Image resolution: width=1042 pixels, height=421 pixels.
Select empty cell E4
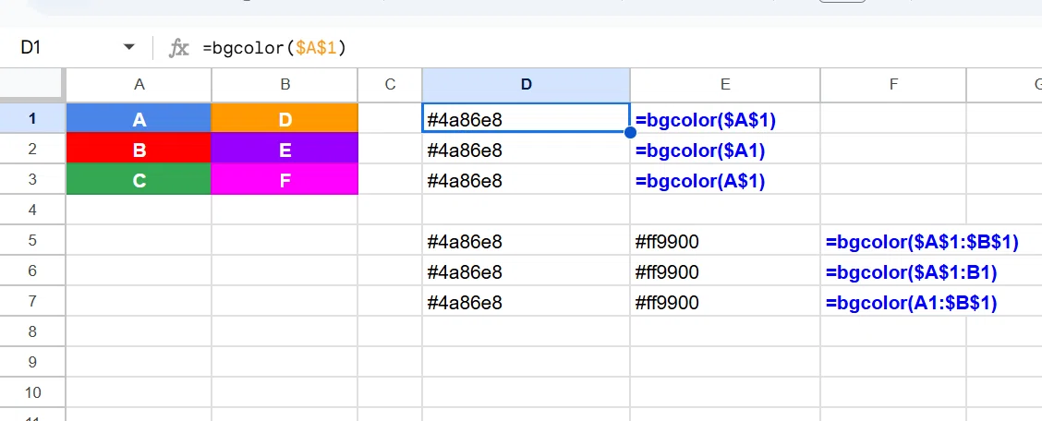click(725, 210)
